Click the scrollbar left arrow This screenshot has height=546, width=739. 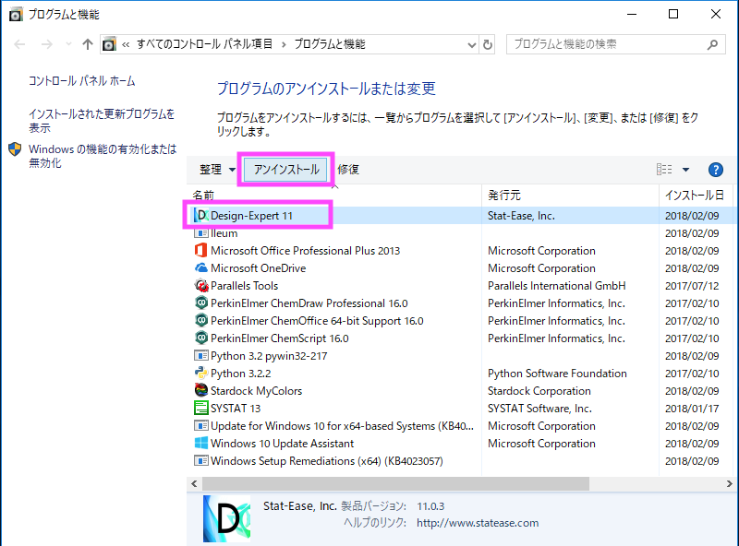pyautogui.click(x=194, y=483)
